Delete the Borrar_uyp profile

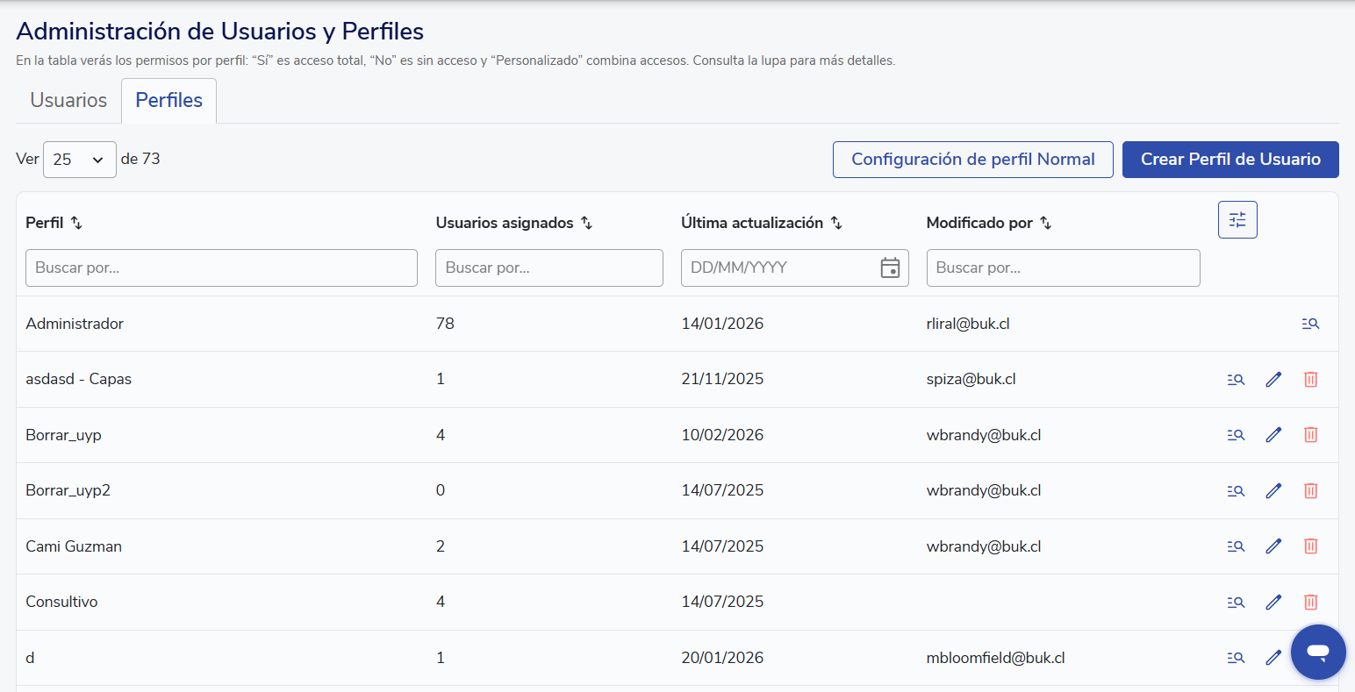click(1310, 435)
